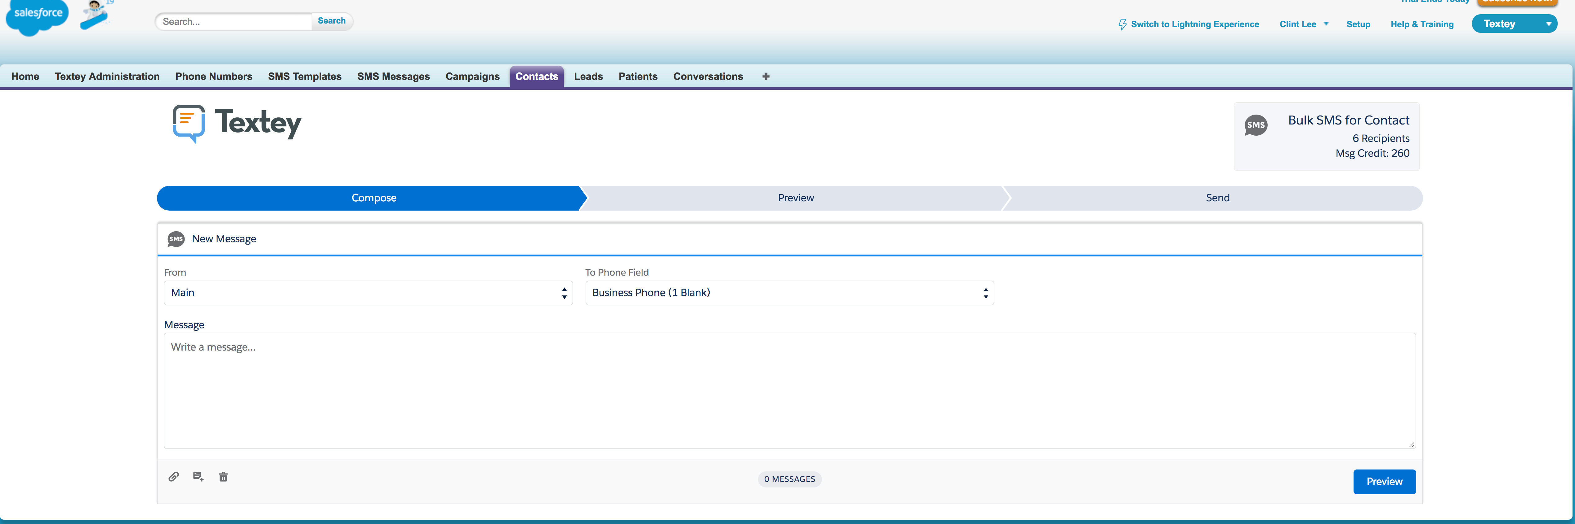Click the Search button

331,21
